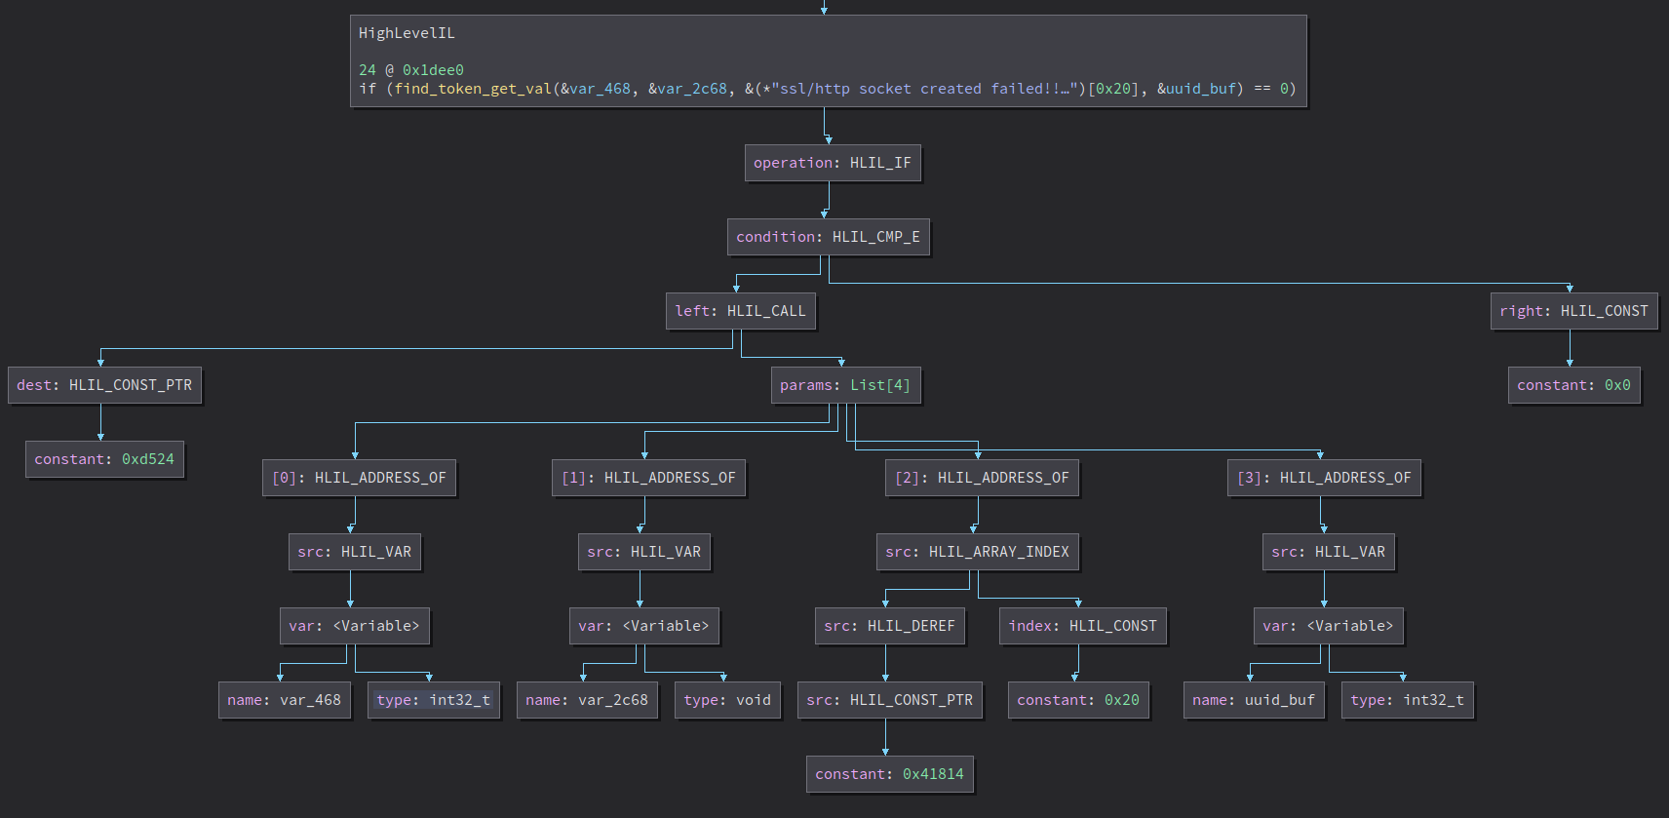
Task: Select the operation: HLIL_IF node
Action: (832, 163)
